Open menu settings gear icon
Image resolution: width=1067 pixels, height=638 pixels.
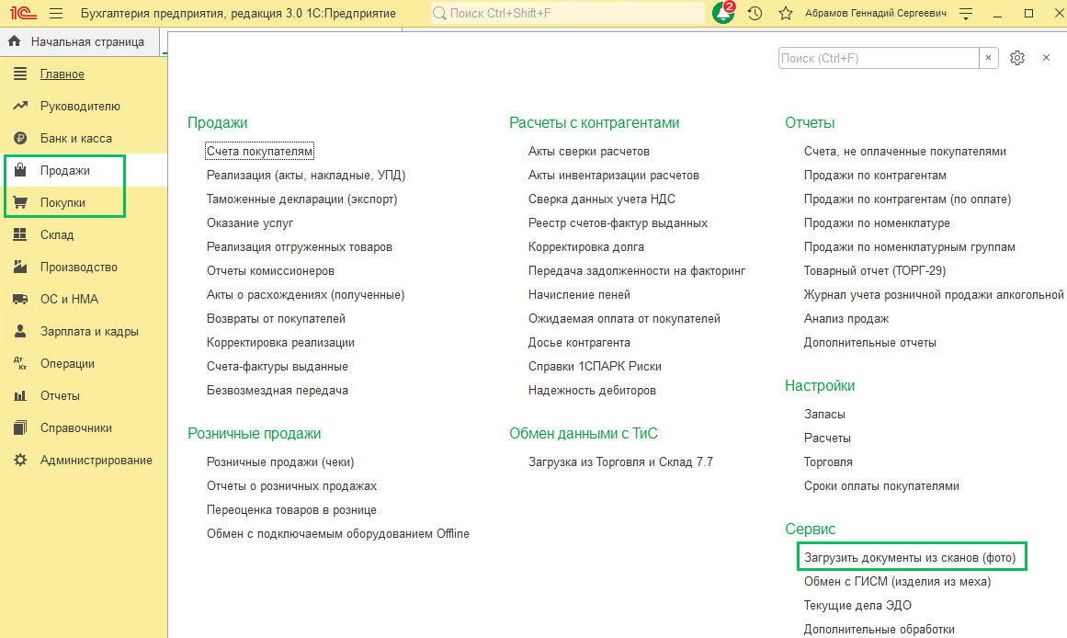tap(1017, 58)
